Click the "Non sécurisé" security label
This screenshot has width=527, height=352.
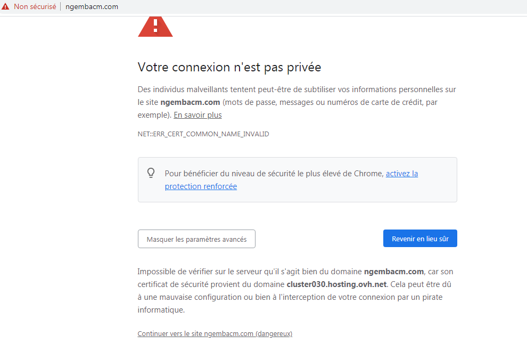(35, 7)
